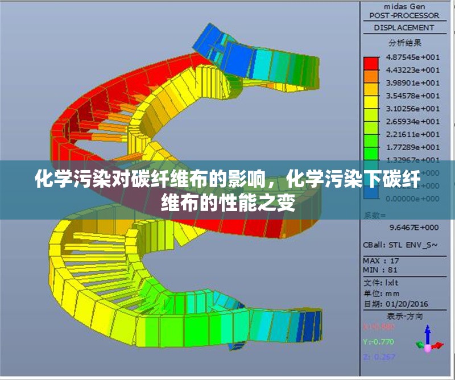Click the CBall: STL ENV_S~ load case text
Screen dimensions: 455x380
400,245
